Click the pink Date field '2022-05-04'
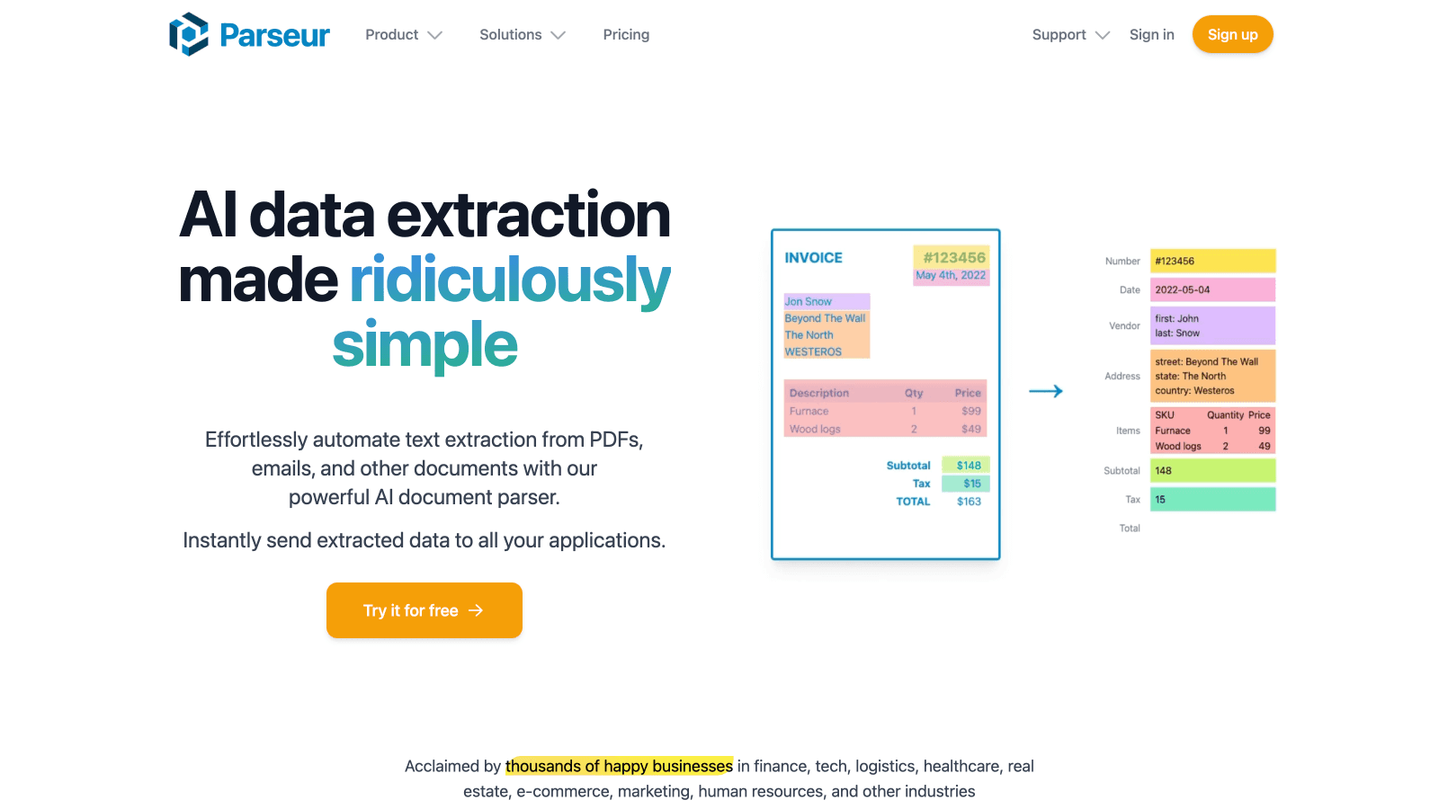Image resolution: width=1439 pixels, height=809 pixels. click(x=1212, y=289)
